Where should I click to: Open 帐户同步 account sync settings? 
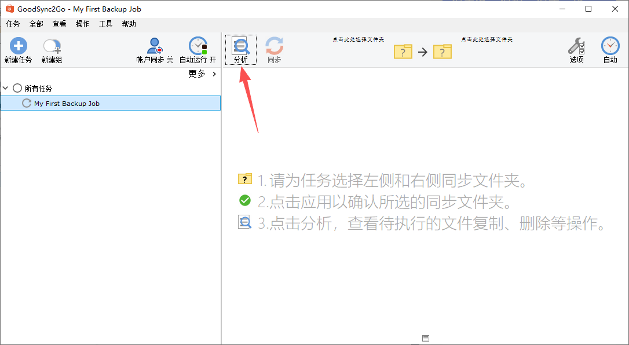(x=155, y=50)
